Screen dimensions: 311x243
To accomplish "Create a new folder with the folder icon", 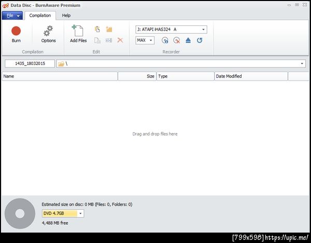I will (109, 30).
